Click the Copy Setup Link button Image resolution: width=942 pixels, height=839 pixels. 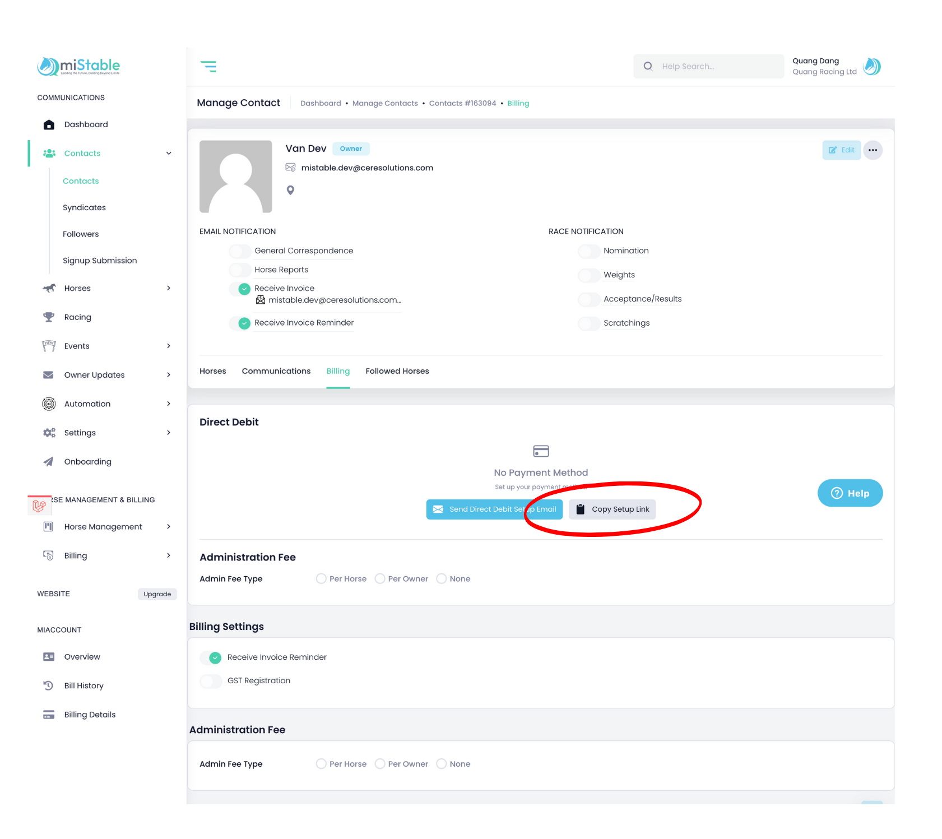pos(612,509)
